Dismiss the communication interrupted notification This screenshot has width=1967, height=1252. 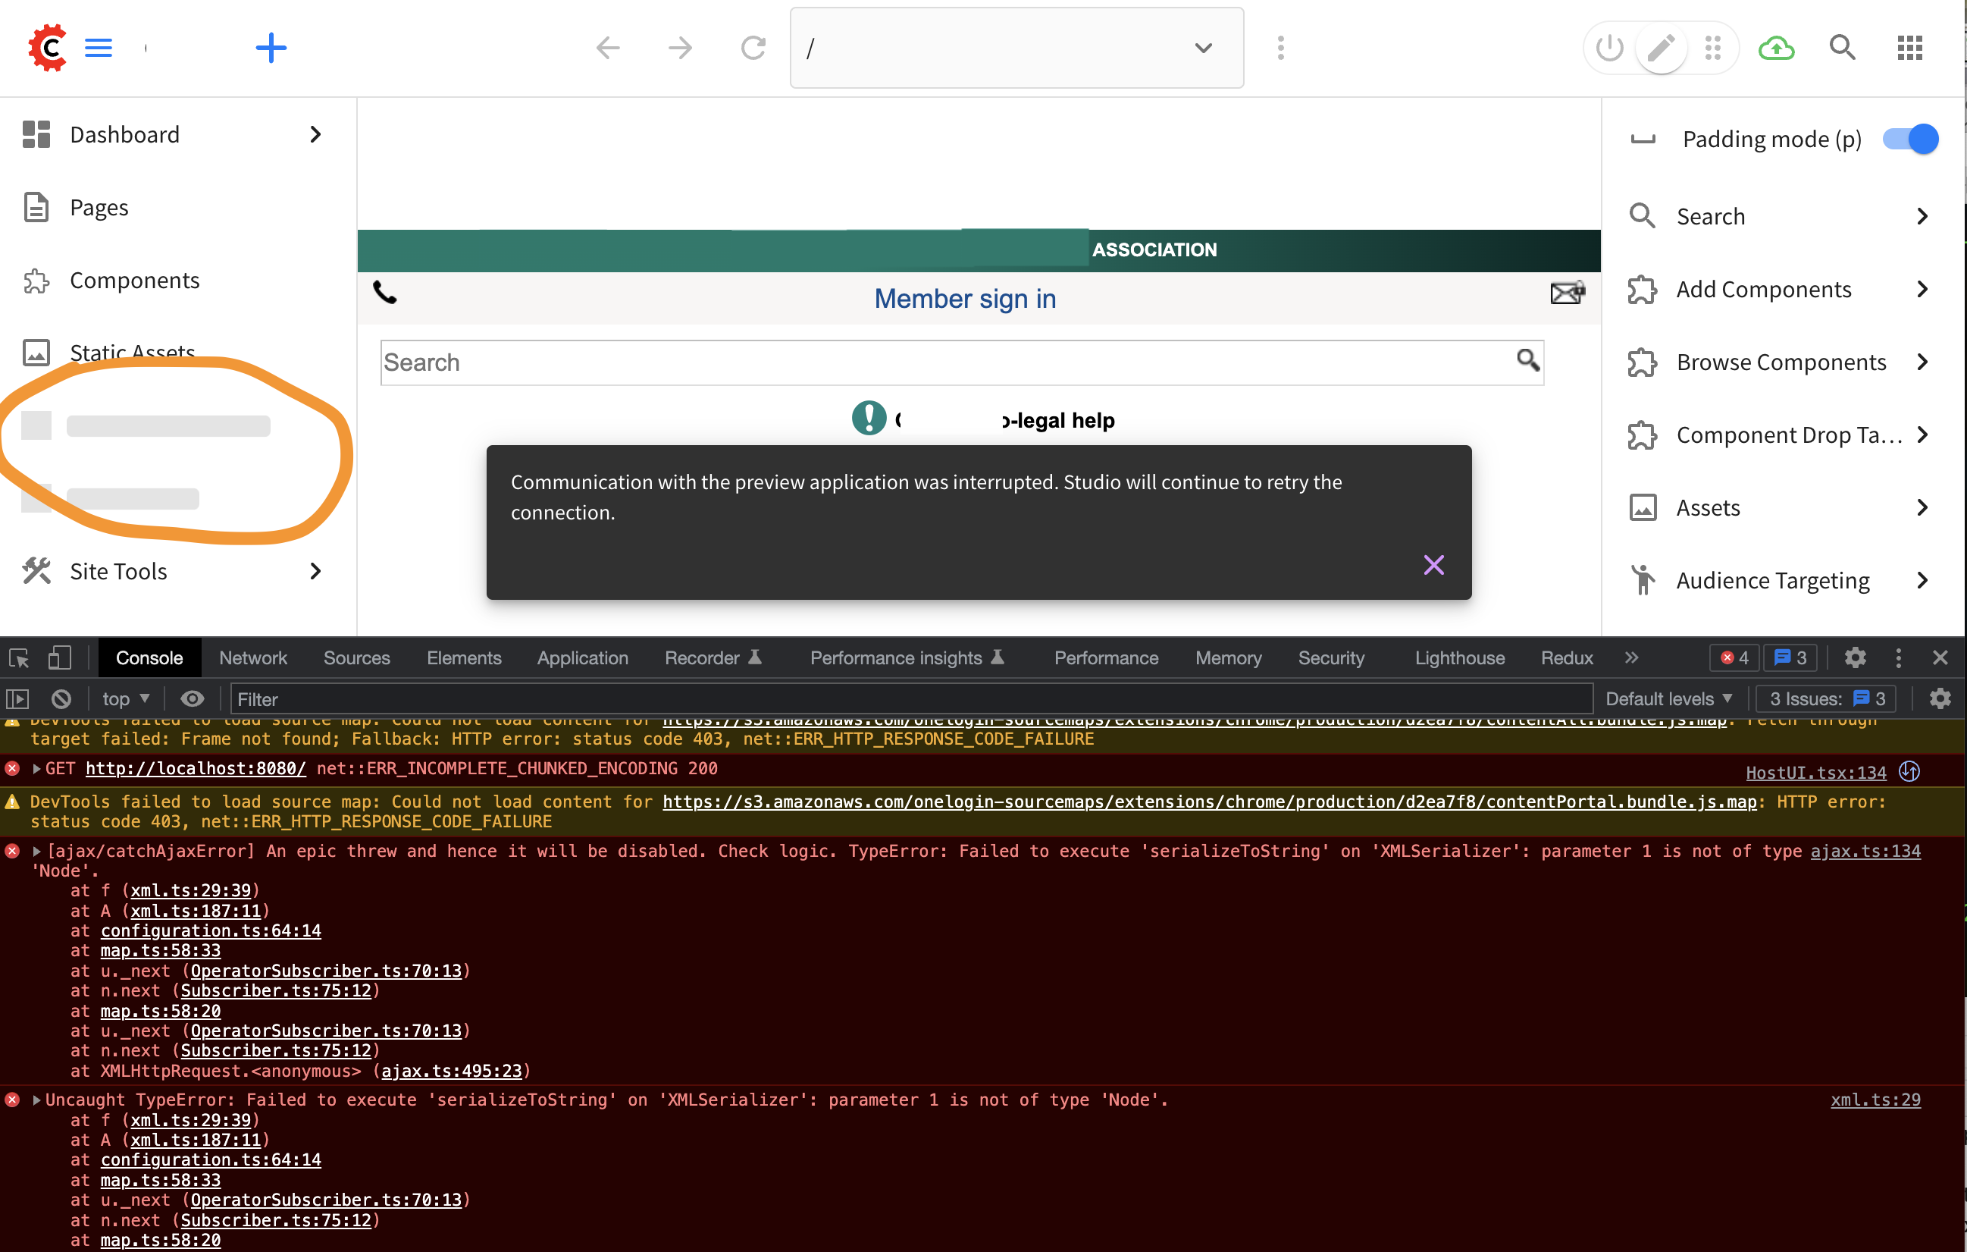(1434, 565)
